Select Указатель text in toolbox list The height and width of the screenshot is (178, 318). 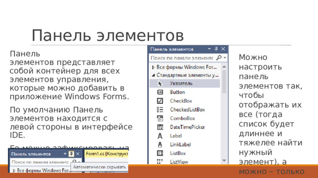pos(181,84)
